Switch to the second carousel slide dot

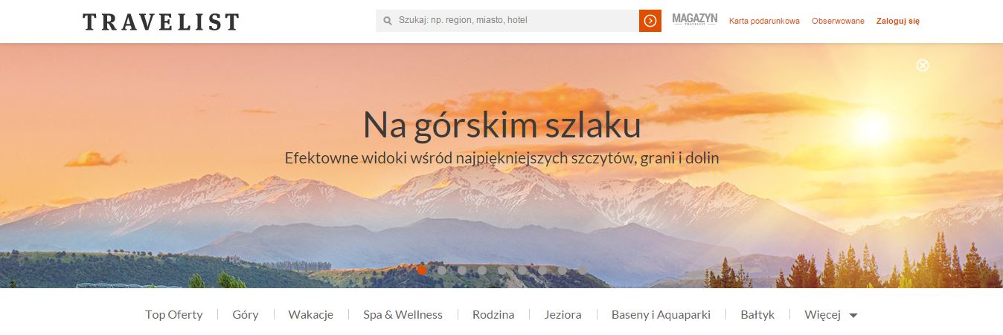442,270
